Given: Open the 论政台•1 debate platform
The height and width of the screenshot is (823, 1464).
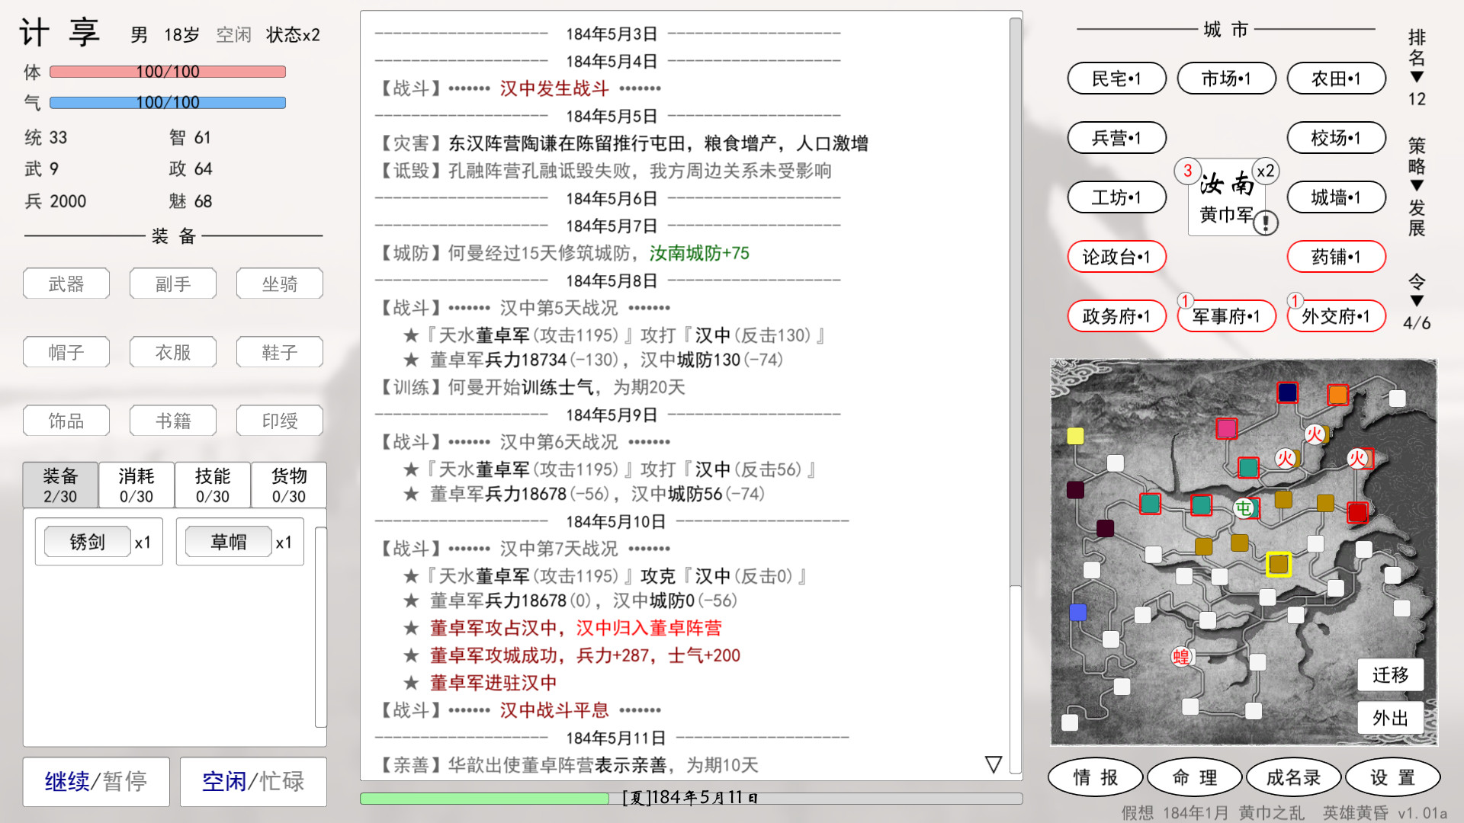Looking at the screenshot, I should pos(1116,257).
